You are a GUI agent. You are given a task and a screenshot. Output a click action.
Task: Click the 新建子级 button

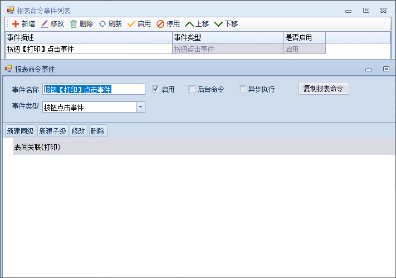[x=52, y=131]
